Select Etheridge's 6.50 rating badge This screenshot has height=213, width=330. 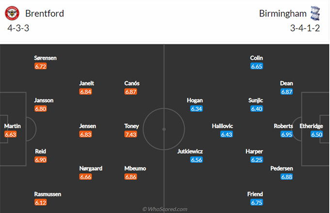[x=317, y=134]
